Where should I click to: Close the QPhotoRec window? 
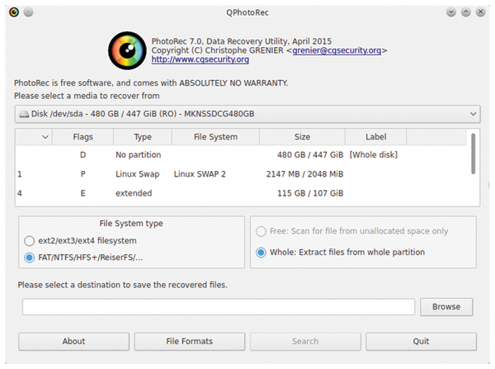point(480,12)
